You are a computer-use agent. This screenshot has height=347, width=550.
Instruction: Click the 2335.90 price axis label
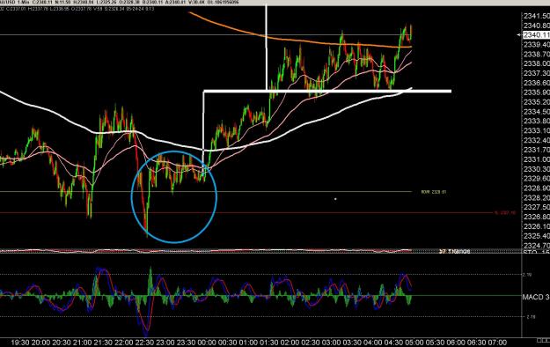coord(536,92)
